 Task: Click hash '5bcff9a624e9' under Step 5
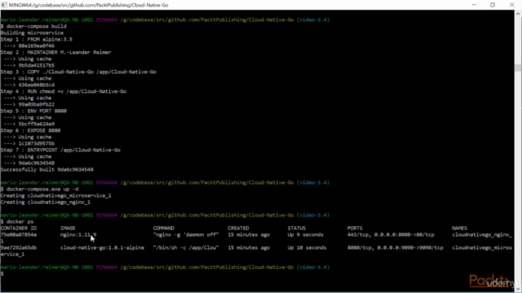[36, 124]
